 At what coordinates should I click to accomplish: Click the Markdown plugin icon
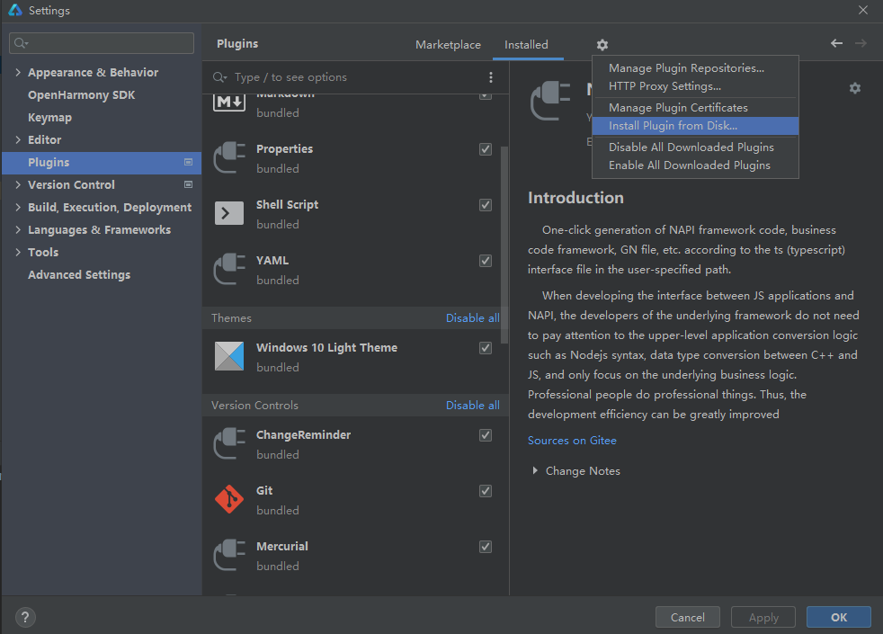(229, 103)
